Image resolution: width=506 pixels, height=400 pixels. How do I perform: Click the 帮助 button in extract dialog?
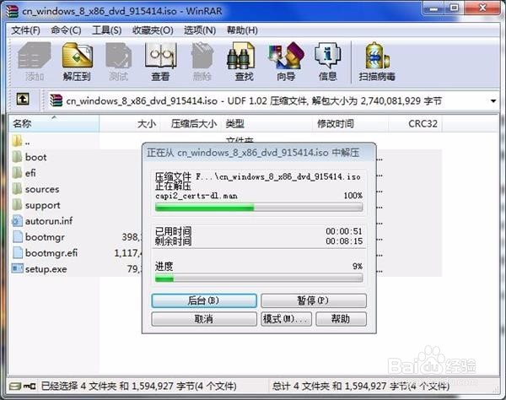341,319
